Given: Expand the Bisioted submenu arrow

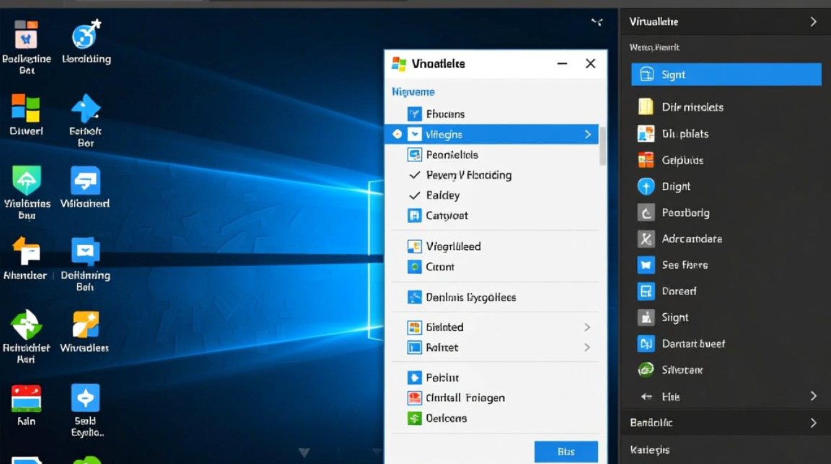Looking at the screenshot, I should [587, 327].
